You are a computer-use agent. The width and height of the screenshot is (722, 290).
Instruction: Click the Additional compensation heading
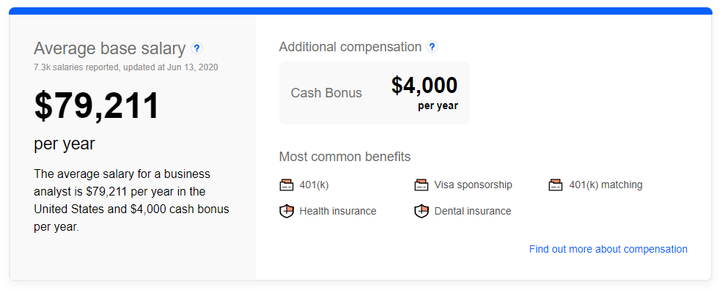pyautogui.click(x=350, y=47)
